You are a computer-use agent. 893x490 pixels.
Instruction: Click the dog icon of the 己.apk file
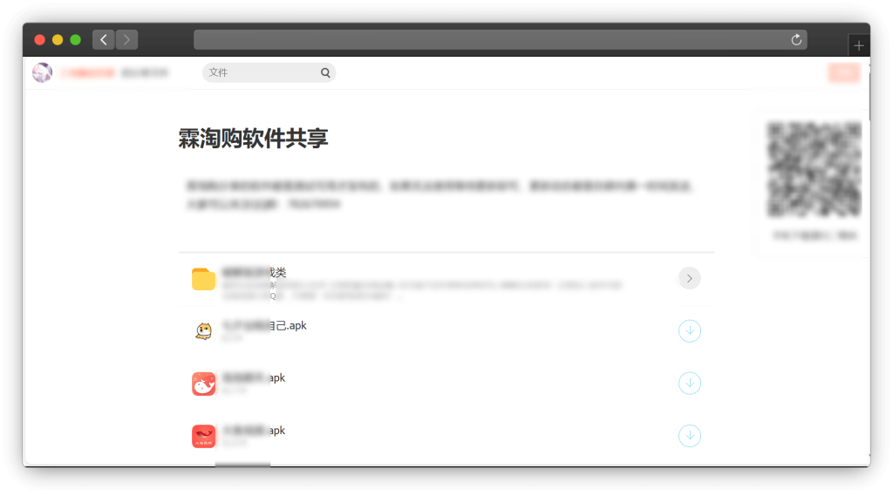203,330
